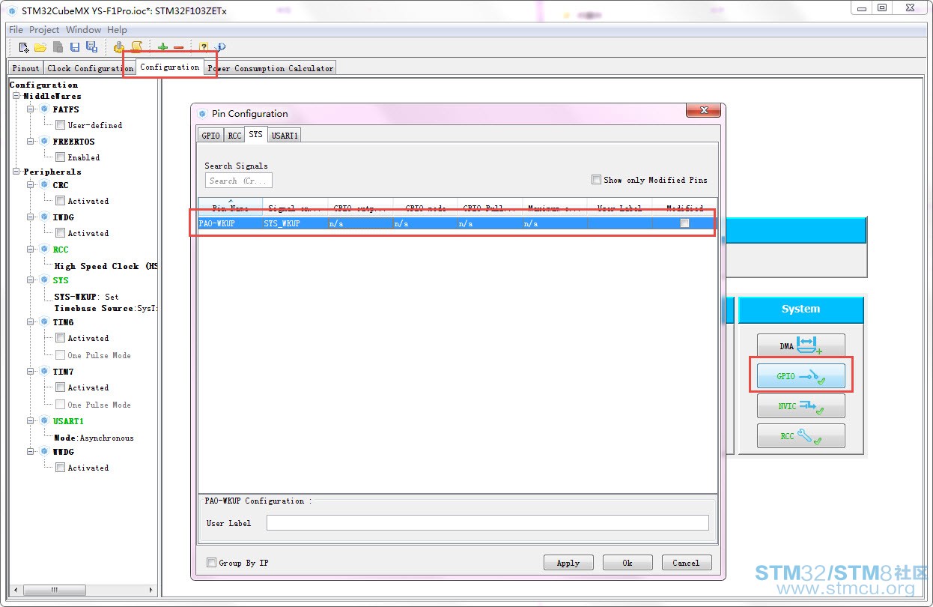Open a project with the yellow folder icon
The image size is (933, 607).
pos(40,47)
